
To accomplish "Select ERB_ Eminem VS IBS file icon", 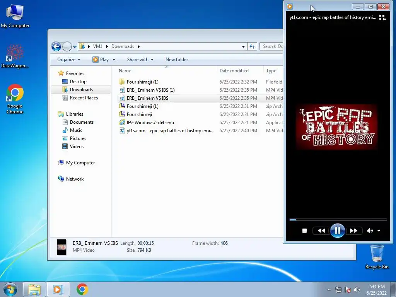I will click(122, 98).
